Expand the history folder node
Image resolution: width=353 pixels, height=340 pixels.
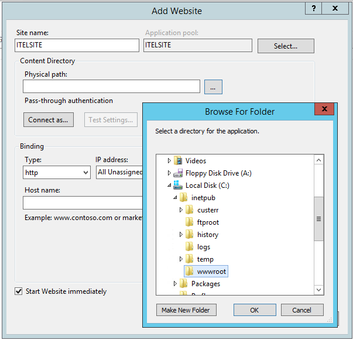(181, 234)
